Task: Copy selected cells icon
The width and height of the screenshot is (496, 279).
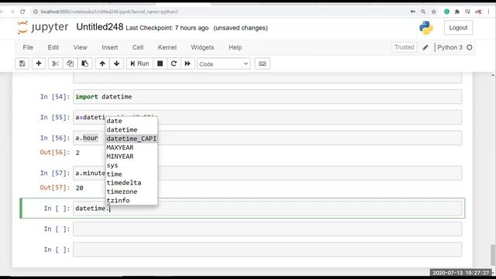Action: point(71,64)
